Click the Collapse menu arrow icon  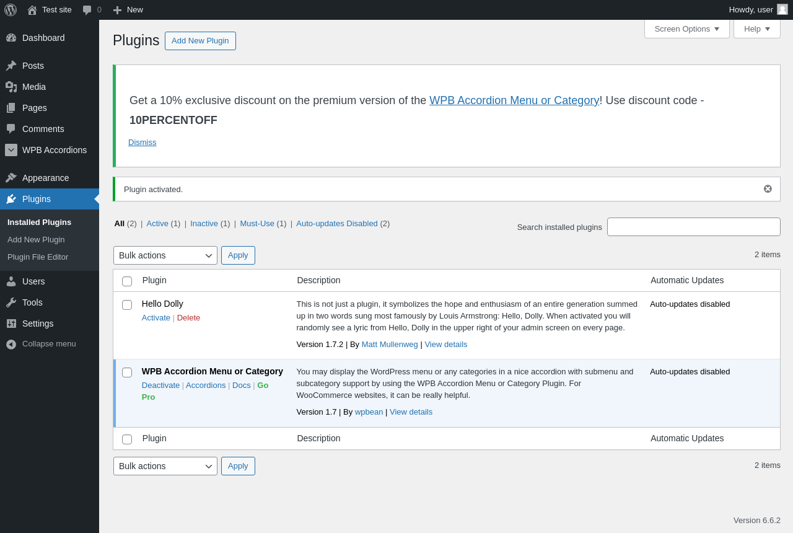coord(11,344)
